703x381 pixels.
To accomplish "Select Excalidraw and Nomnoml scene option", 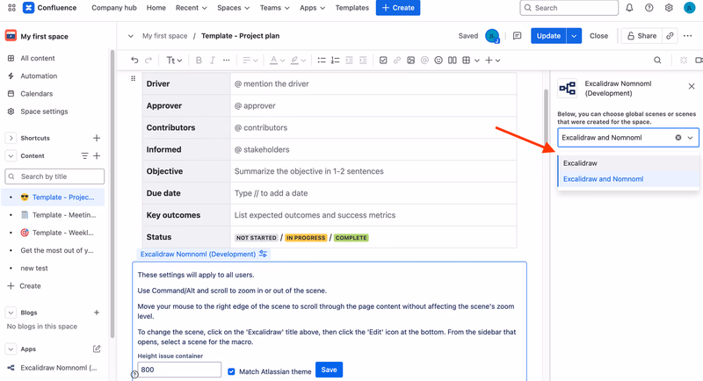I will (x=628, y=178).
